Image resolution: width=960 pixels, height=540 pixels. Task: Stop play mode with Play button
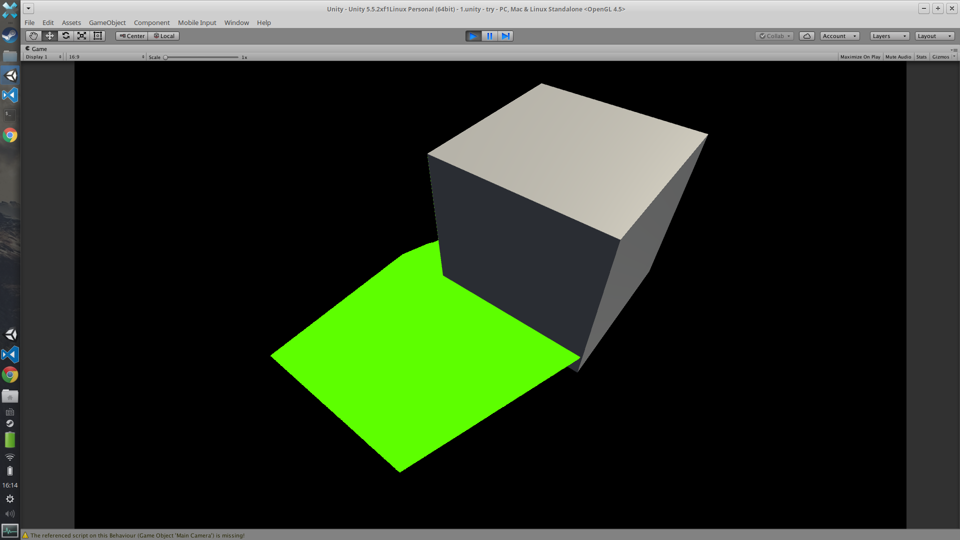(x=473, y=36)
